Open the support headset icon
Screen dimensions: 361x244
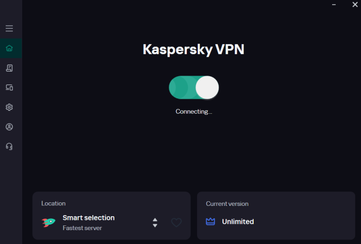coord(9,146)
